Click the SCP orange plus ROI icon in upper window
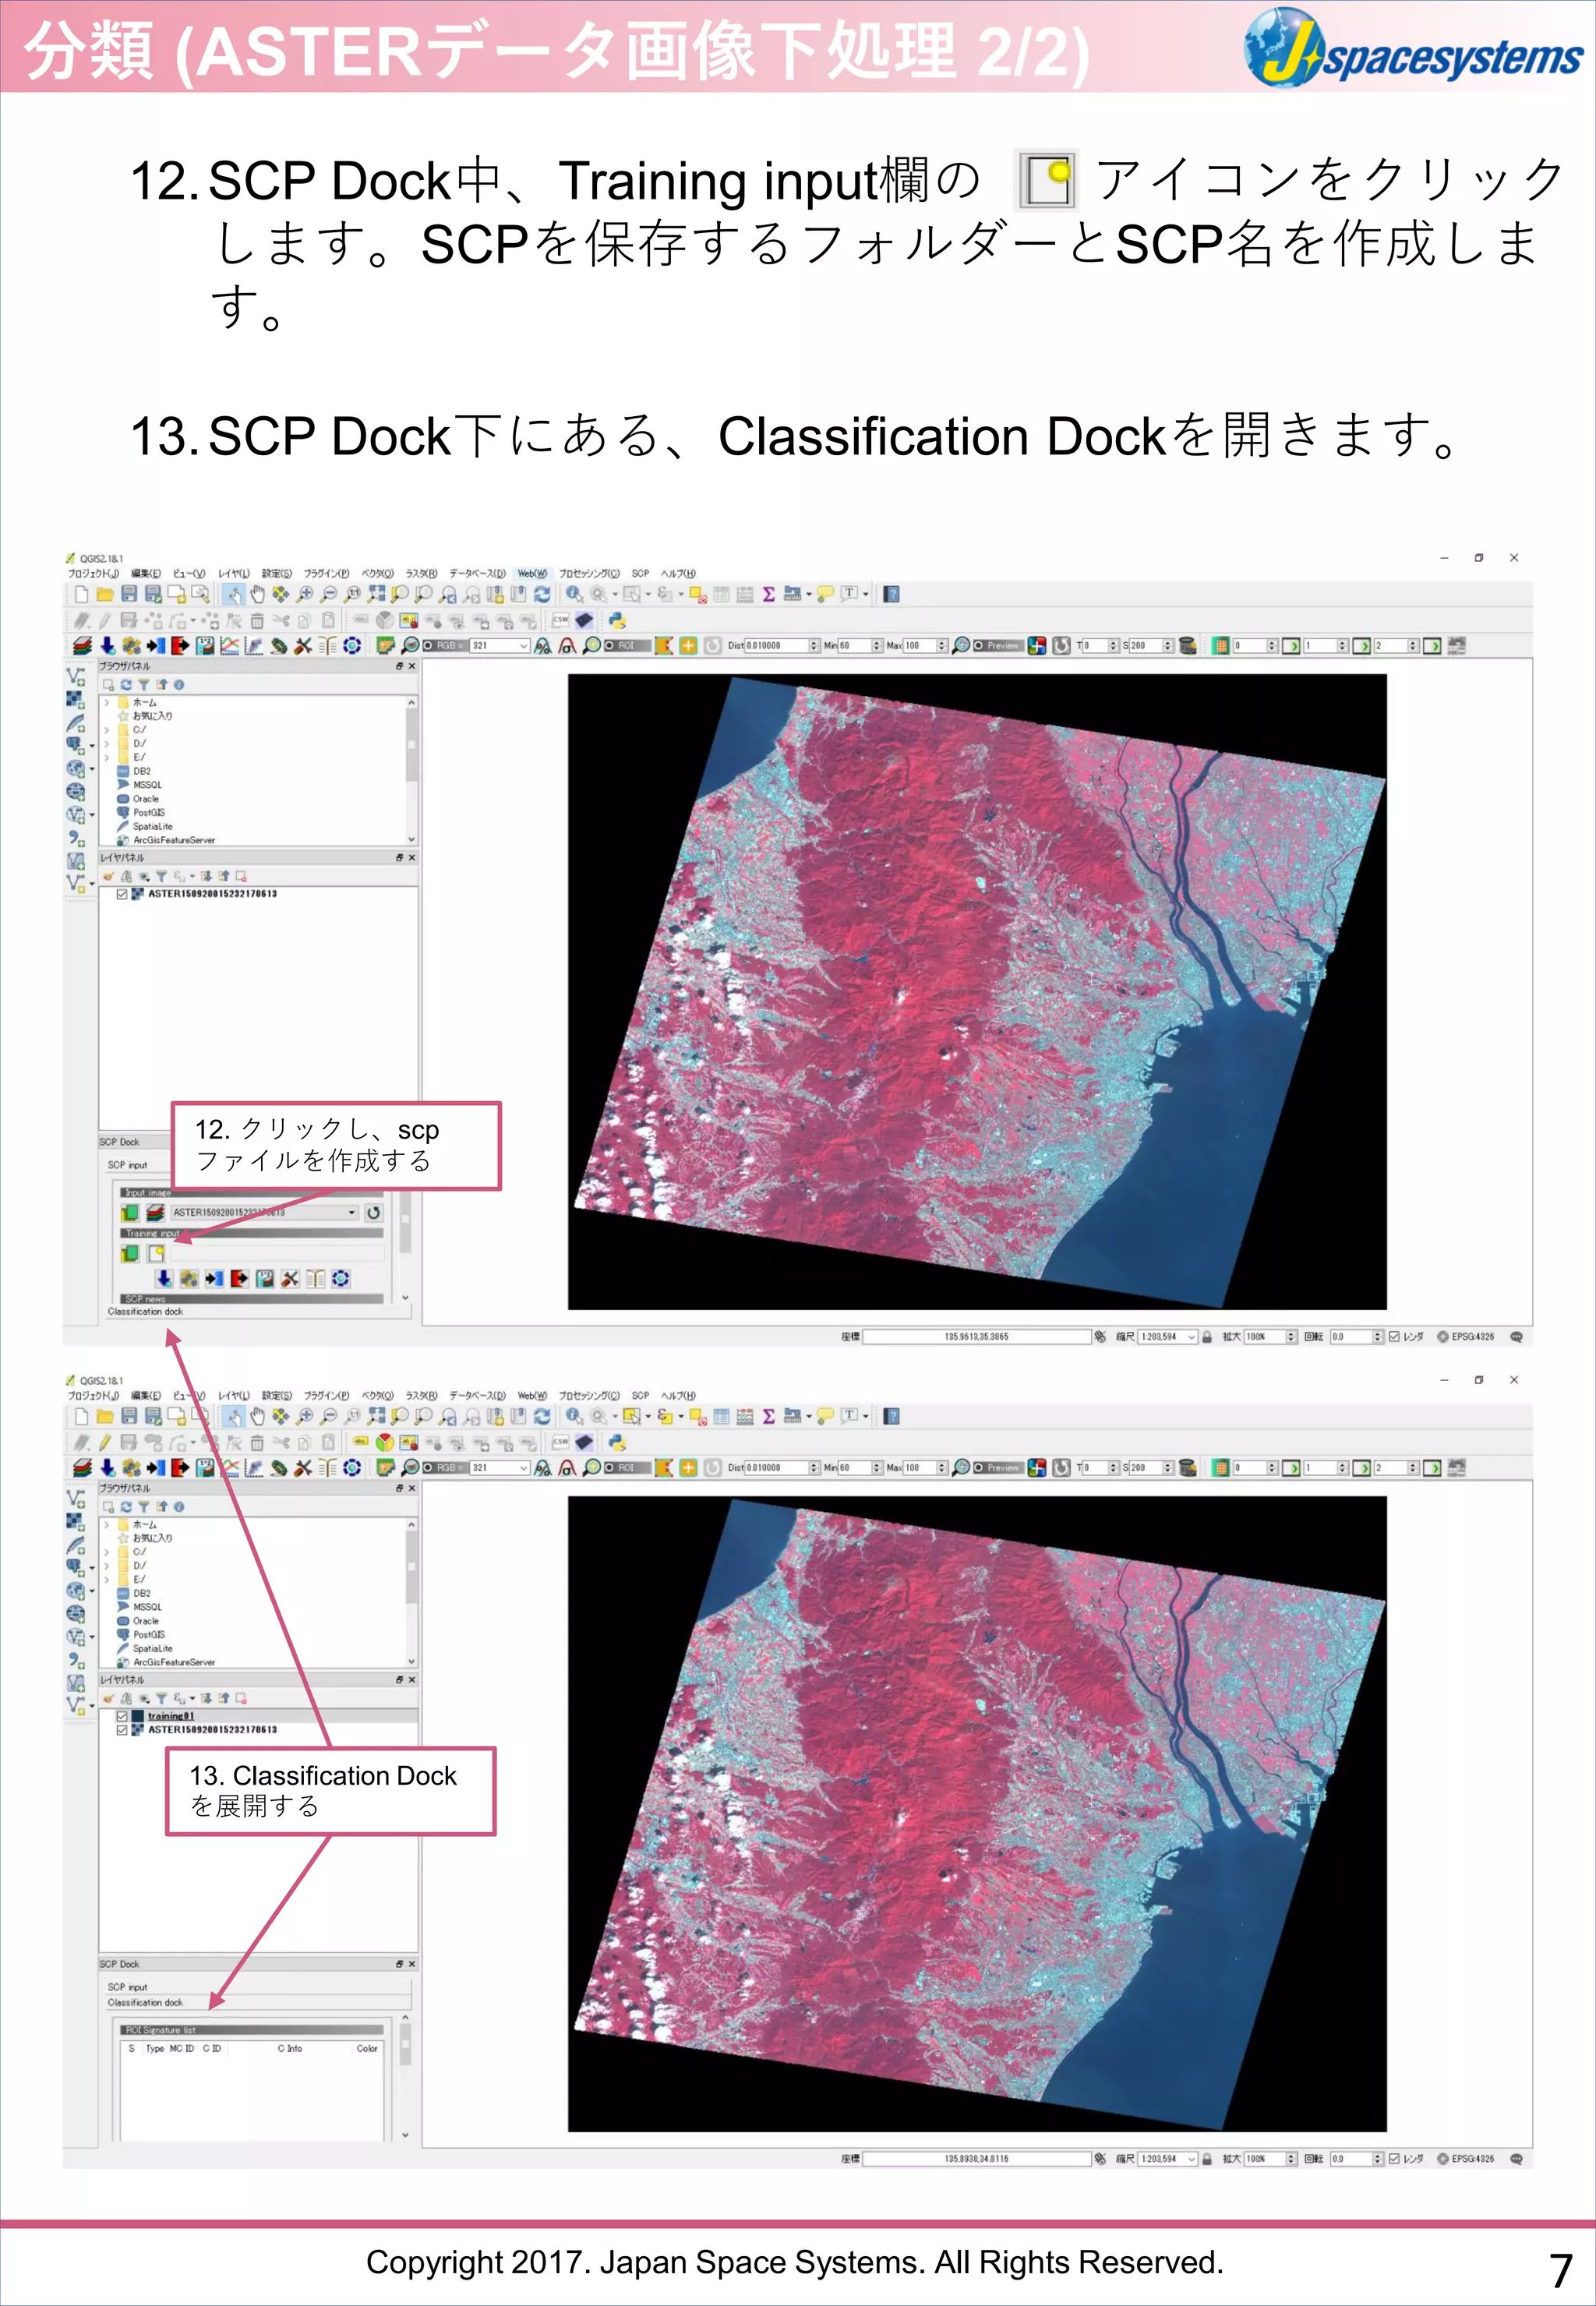Image resolution: width=1596 pixels, height=2306 pixels. (688, 646)
